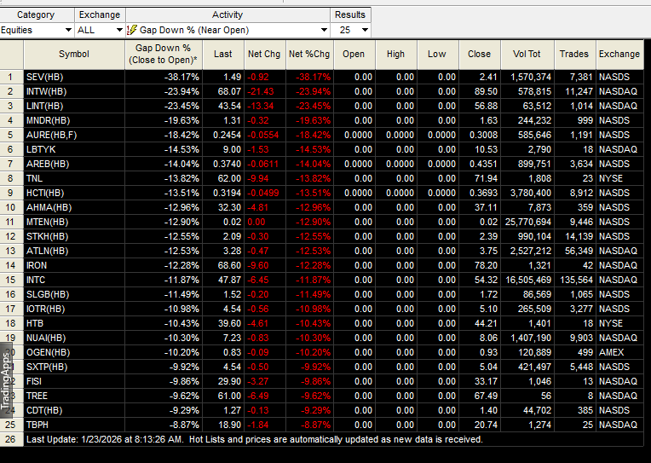The width and height of the screenshot is (651, 463).
Task: Click IRON net change -9.60
Action: pos(264,265)
